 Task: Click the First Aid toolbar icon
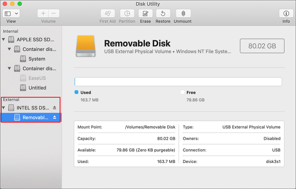click(107, 14)
